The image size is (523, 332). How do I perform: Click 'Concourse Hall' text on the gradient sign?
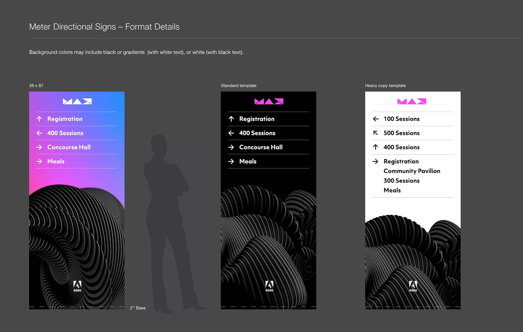(x=69, y=147)
